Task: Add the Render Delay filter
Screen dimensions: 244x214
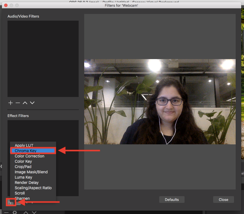Action: tap(27, 183)
